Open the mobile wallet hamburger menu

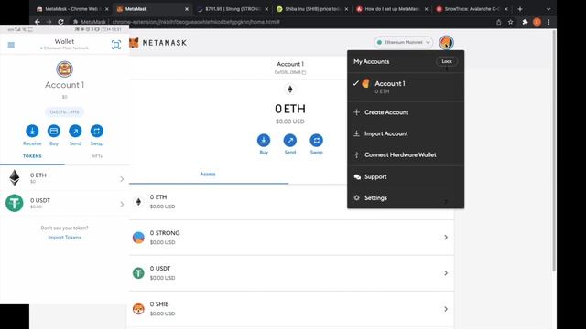coord(11,45)
